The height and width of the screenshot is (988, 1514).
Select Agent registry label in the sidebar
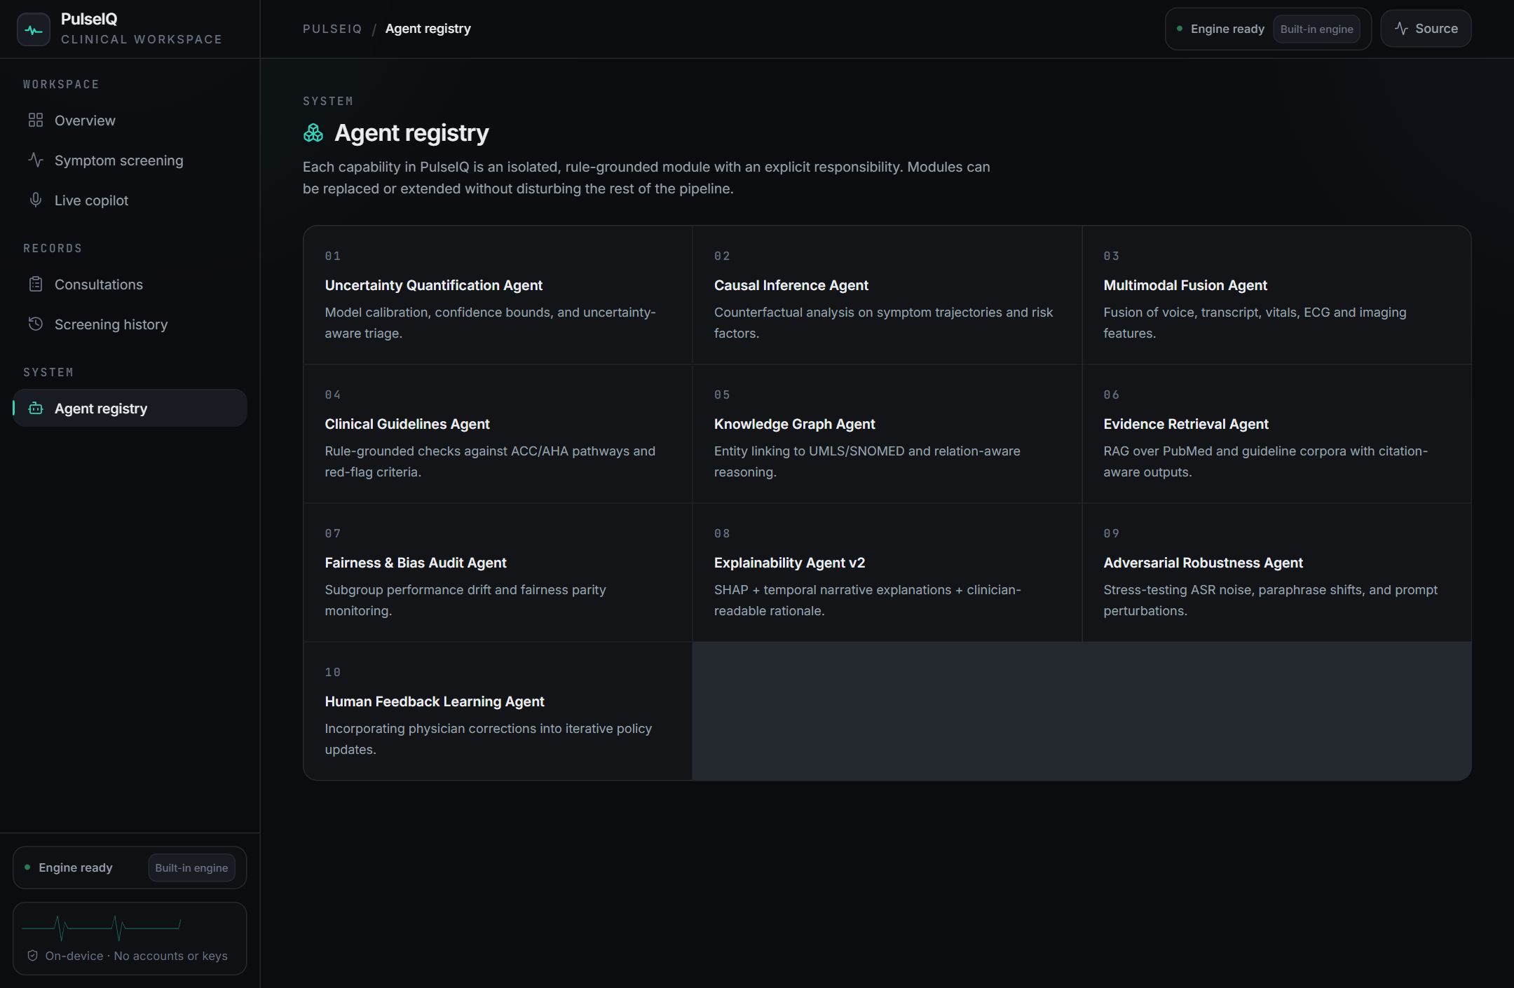(101, 409)
